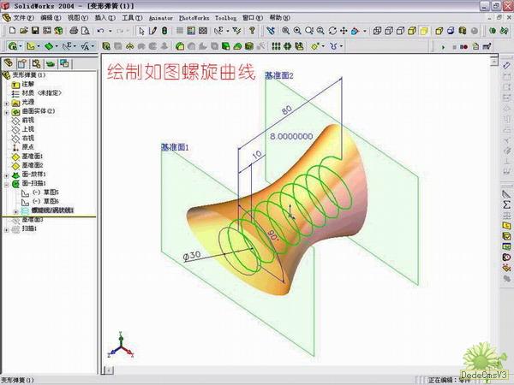Screen dimensions: 514x385
Task: Click the Zoom to Fit icon
Action: 284,31
